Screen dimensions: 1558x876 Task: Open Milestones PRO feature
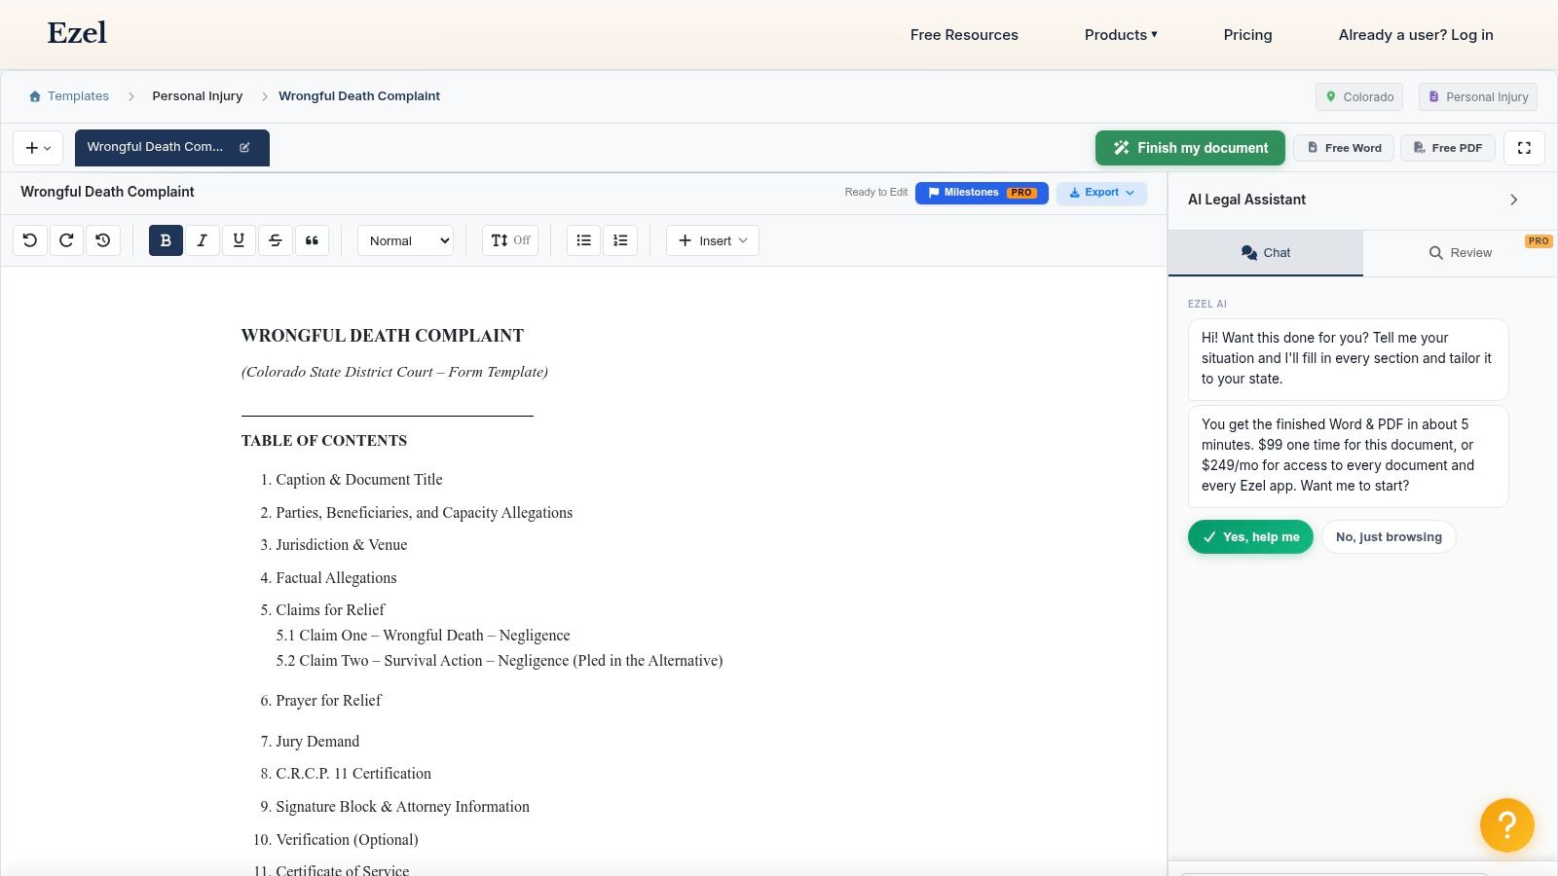[982, 193]
